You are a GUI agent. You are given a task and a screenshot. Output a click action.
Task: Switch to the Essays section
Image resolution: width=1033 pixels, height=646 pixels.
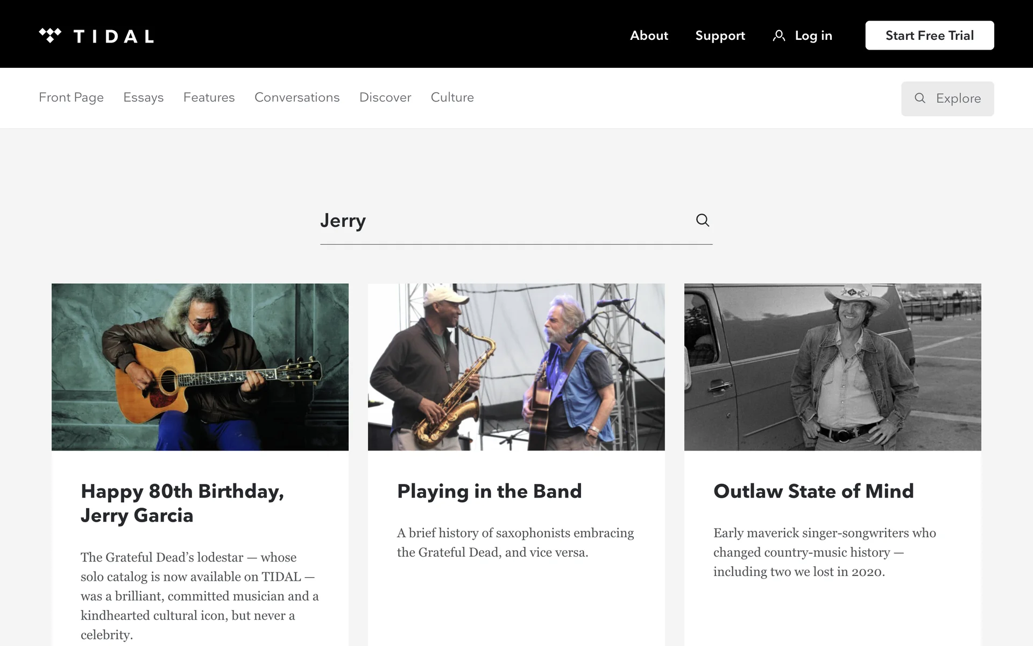point(143,97)
